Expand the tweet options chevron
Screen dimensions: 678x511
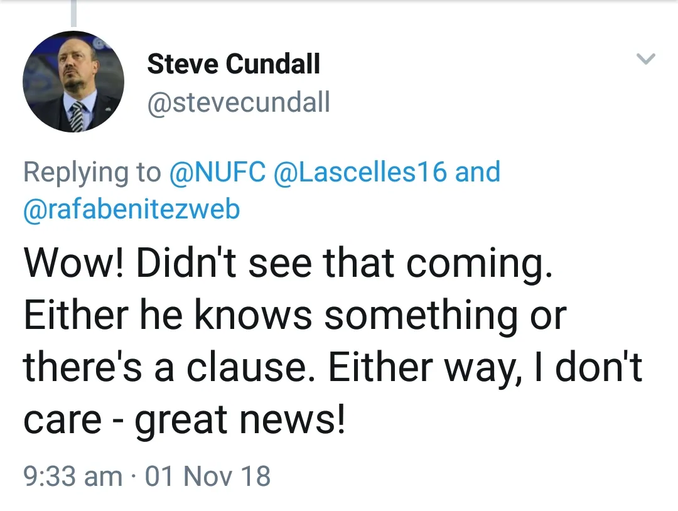coord(645,60)
